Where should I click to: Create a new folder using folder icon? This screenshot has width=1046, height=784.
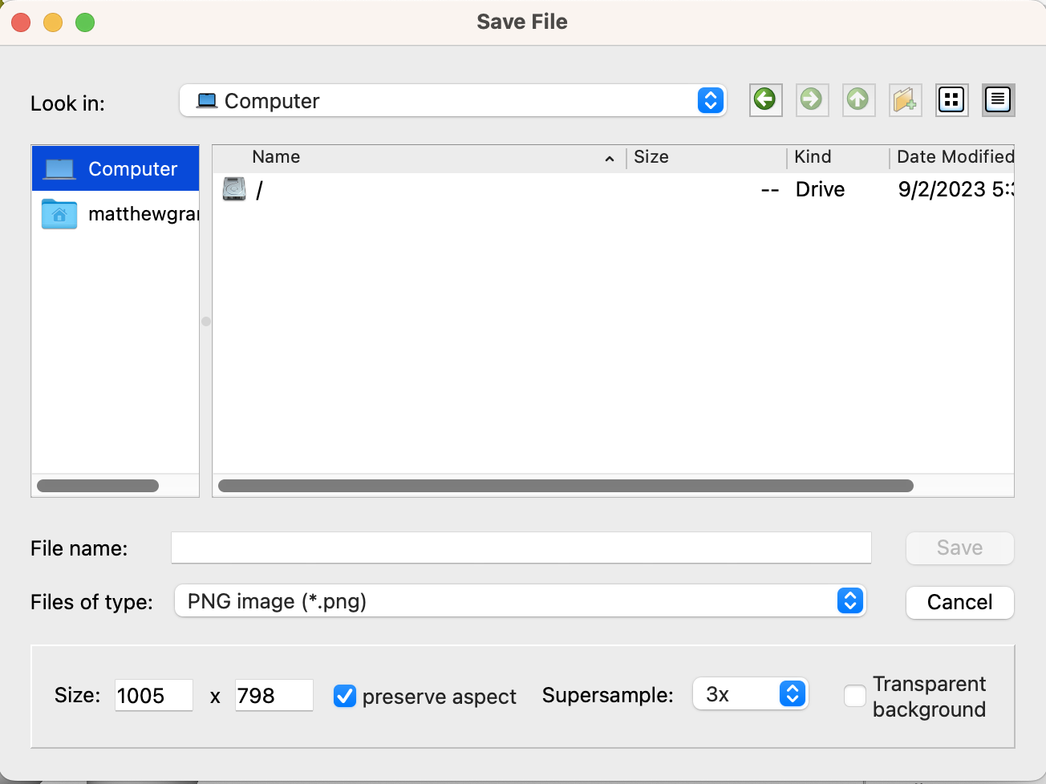point(905,100)
